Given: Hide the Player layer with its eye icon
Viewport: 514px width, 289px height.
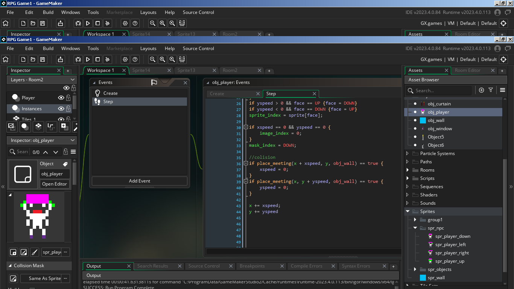Looking at the screenshot, I should 61,98.
